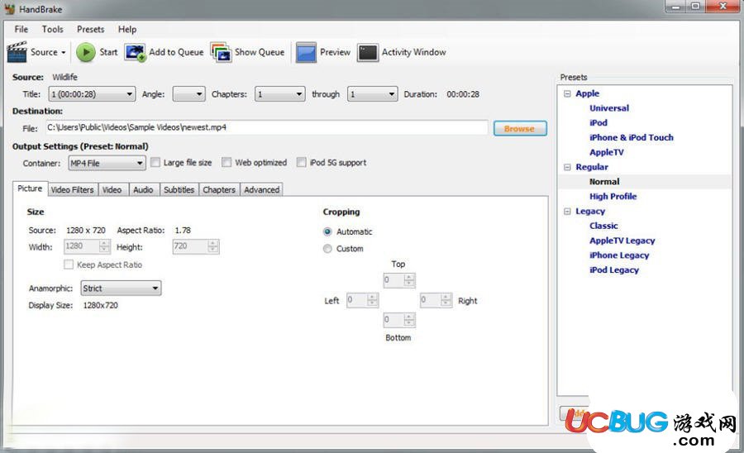Image resolution: width=744 pixels, height=453 pixels.
Task: Open the Angle dropdown
Action: click(x=188, y=94)
